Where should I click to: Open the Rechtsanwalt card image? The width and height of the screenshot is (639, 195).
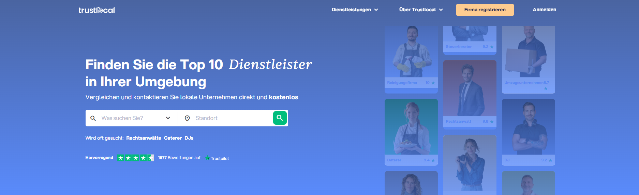click(x=470, y=88)
